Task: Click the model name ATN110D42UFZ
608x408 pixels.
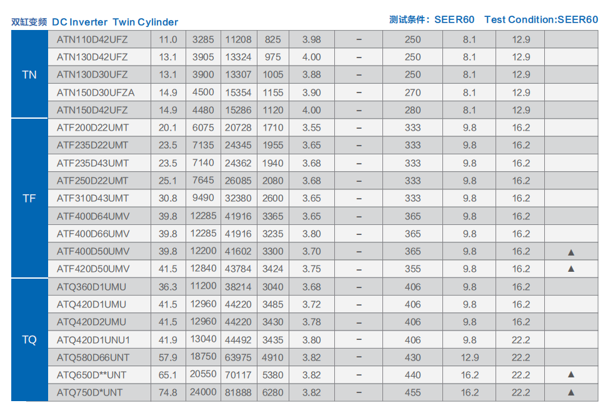Action: (92, 39)
